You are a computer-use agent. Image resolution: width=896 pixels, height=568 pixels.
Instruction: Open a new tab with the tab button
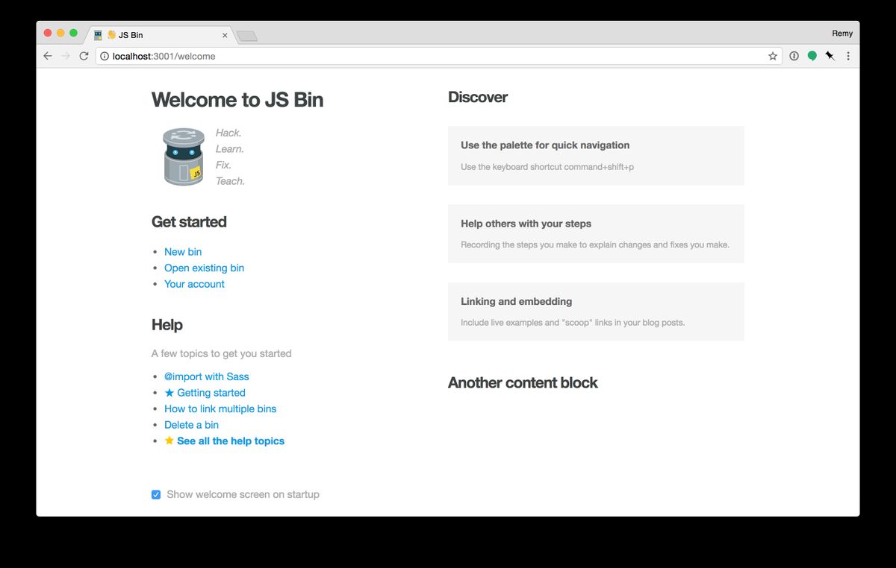(246, 36)
